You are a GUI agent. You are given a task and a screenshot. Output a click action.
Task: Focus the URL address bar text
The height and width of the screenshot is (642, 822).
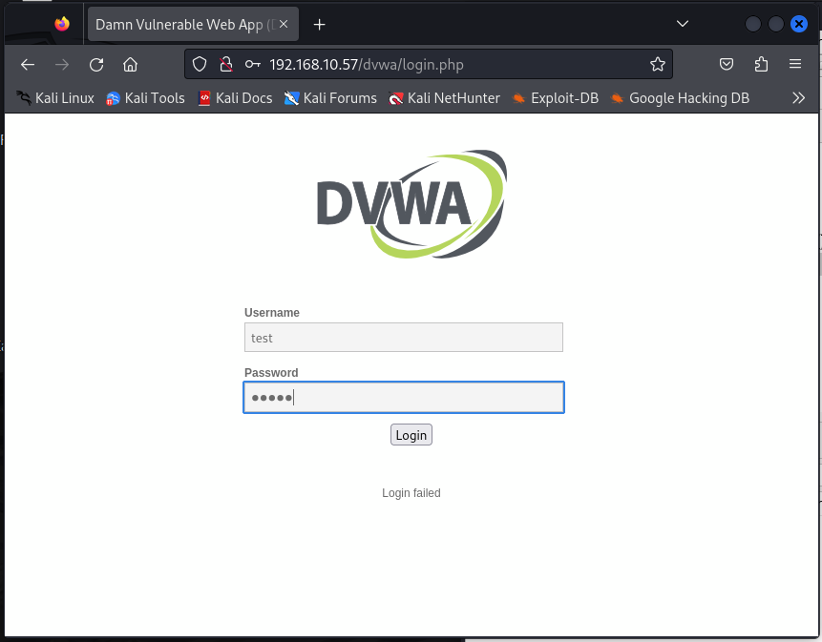coord(367,65)
